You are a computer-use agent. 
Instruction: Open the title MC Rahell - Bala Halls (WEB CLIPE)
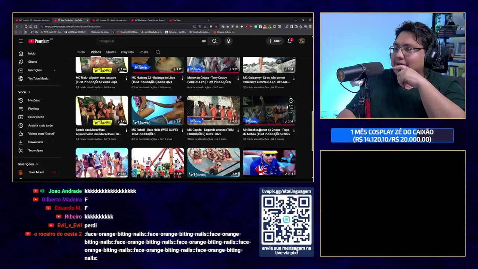tap(155, 132)
